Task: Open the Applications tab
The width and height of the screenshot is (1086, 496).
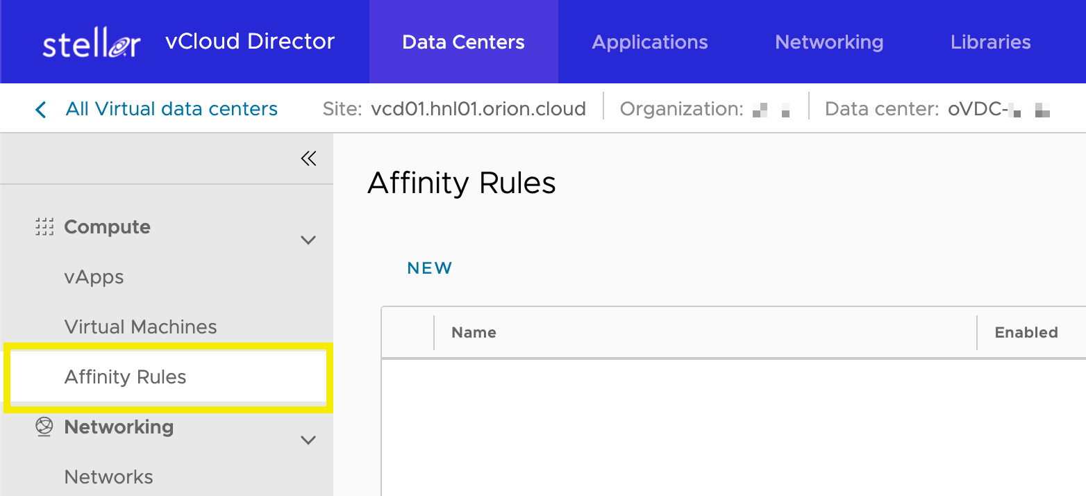Action: [650, 42]
